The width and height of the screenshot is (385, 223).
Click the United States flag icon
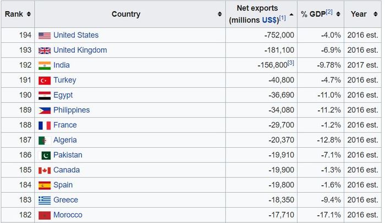(45, 35)
